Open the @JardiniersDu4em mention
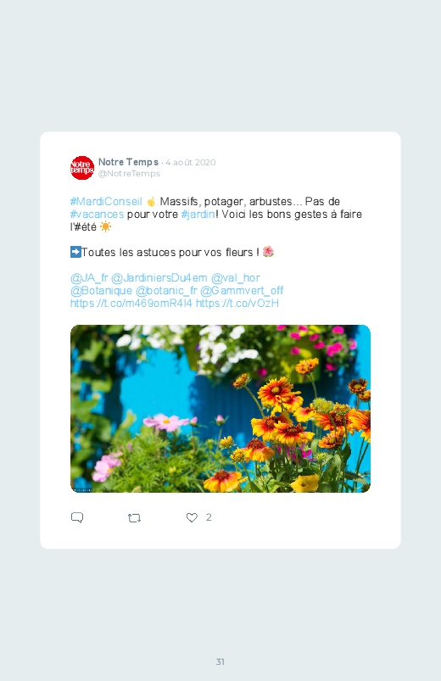This screenshot has width=441, height=681. pos(159,277)
